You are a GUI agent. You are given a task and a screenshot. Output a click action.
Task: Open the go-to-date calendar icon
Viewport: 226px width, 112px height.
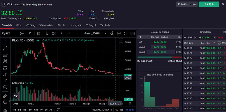58,110
